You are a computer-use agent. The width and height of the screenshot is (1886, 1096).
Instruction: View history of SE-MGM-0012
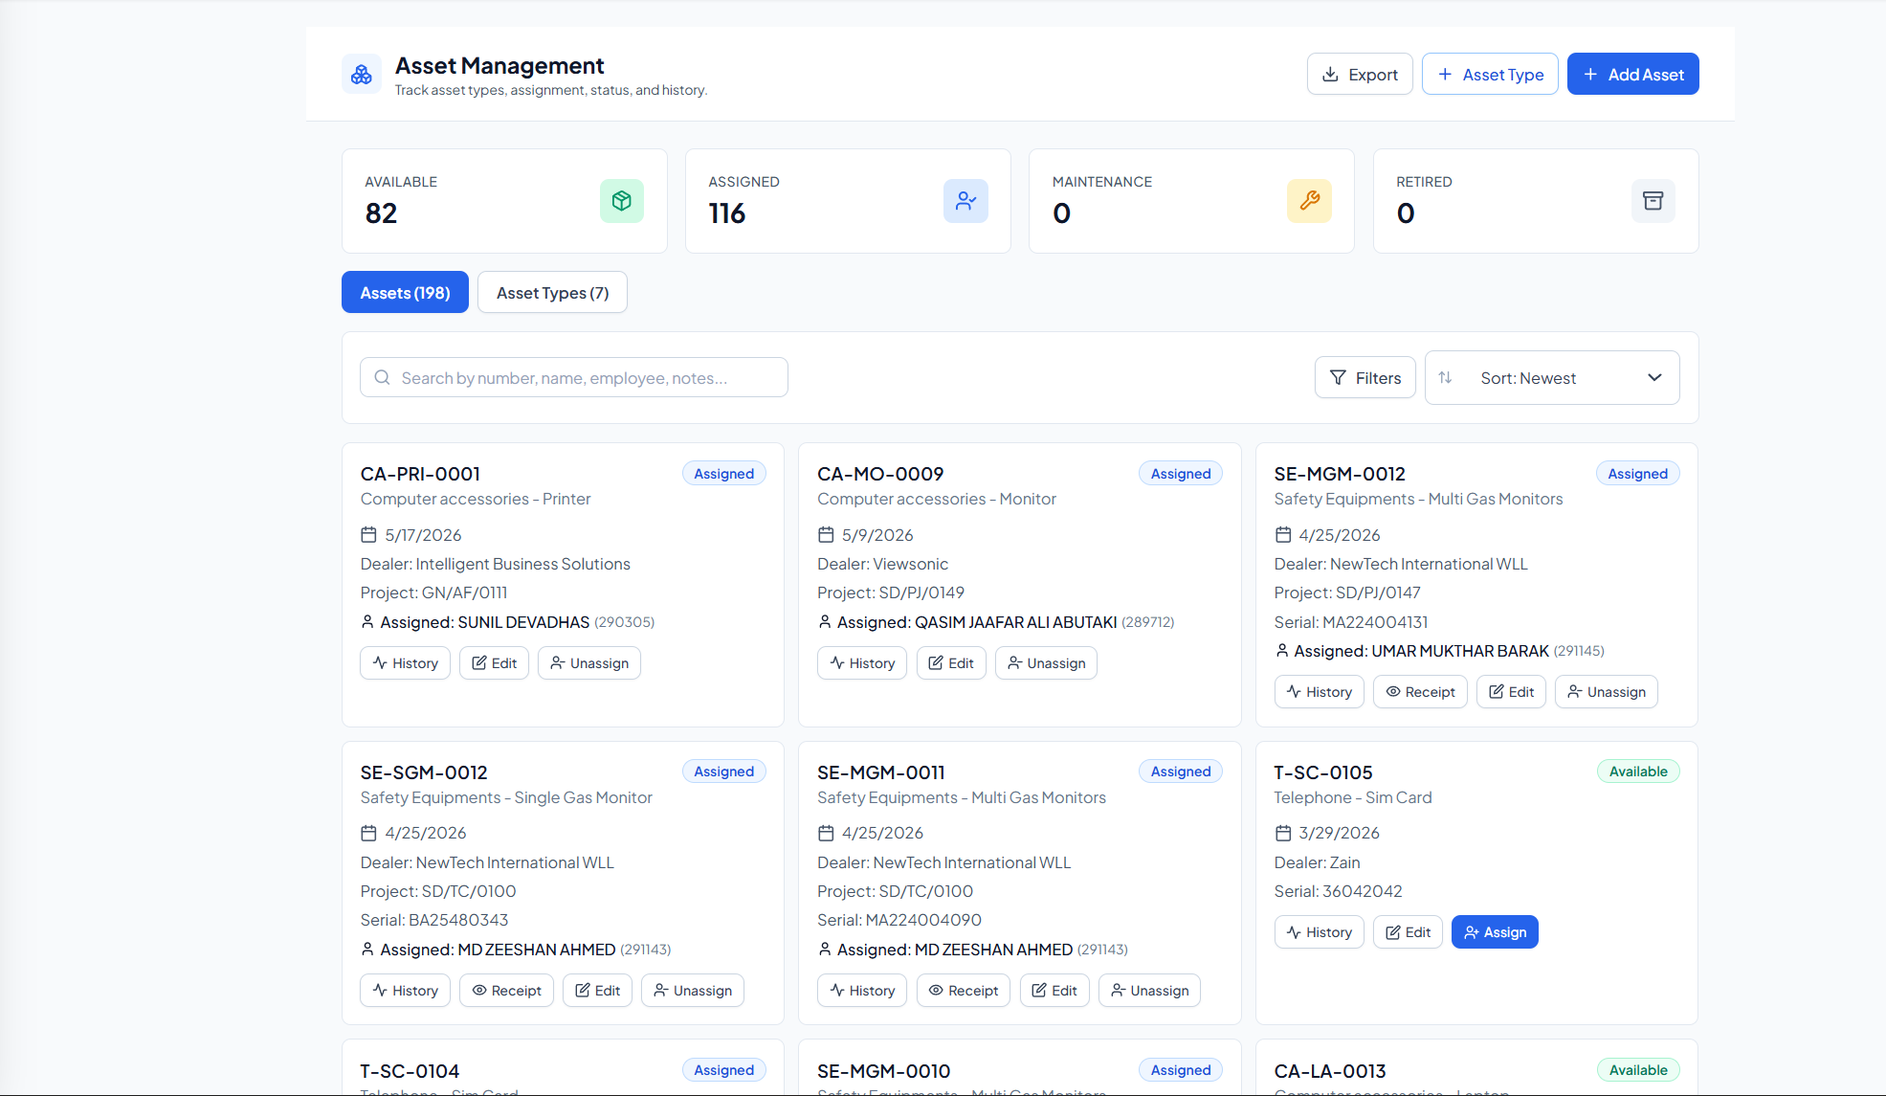(1320, 691)
